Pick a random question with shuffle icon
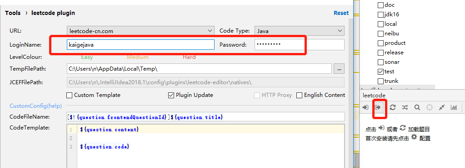The height and width of the screenshot is (168, 465). click(405, 107)
